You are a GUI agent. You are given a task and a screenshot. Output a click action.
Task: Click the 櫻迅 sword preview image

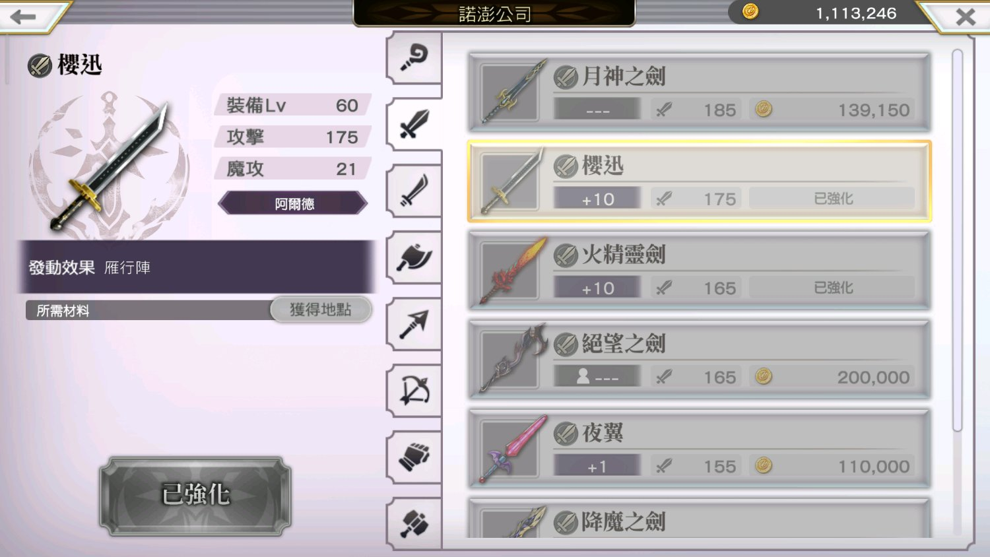(x=109, y=166)
